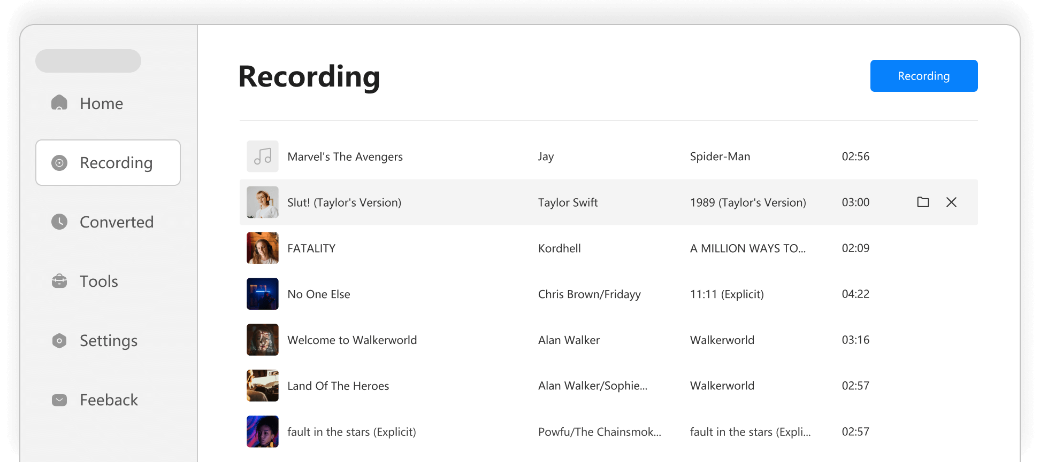Click the Tools toolbox icon
1040x462 pixels.
point(59,281)
